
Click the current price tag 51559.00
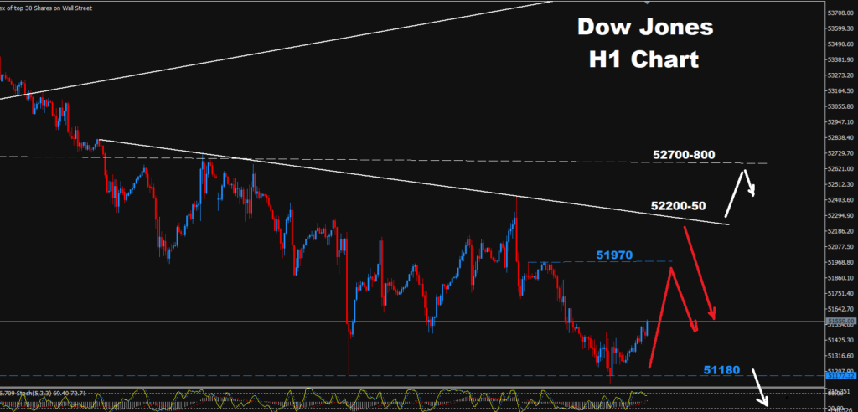841,321
